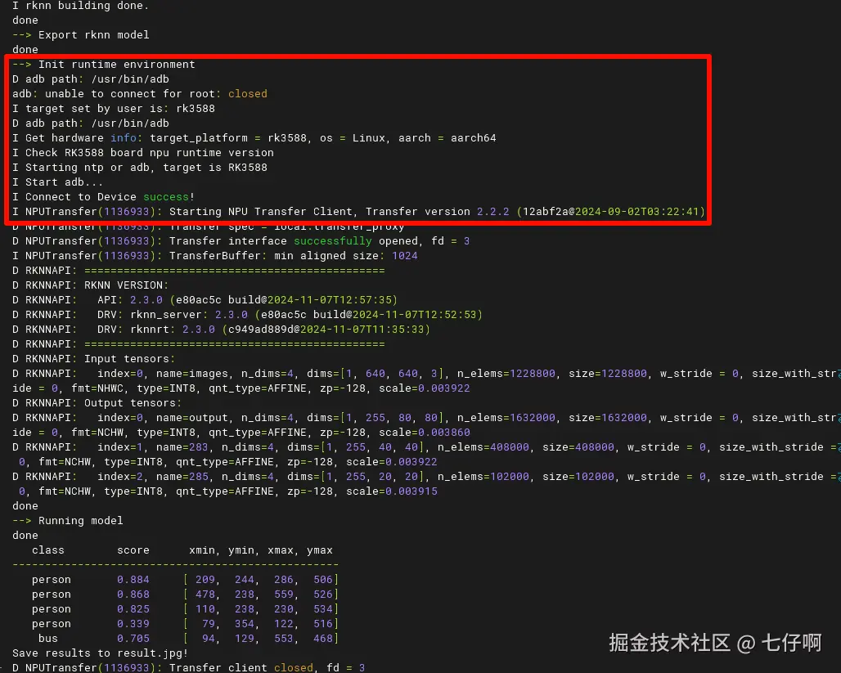Select the person row with score 0.339
Viewport: 841px width, 673px height.
pos(185,624)
